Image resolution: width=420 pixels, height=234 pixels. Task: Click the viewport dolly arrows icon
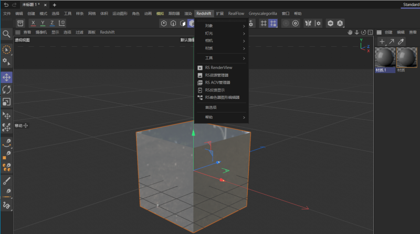[357, 32]
